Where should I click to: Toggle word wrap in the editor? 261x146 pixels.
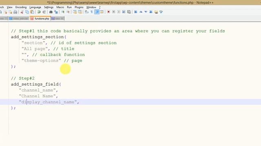tap(86, 12)
